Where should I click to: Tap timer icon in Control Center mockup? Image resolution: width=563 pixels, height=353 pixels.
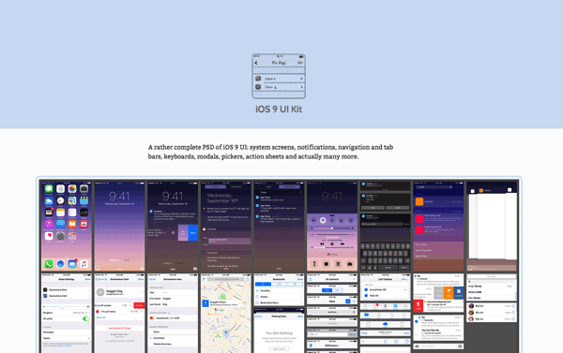[x=326, y=264]
